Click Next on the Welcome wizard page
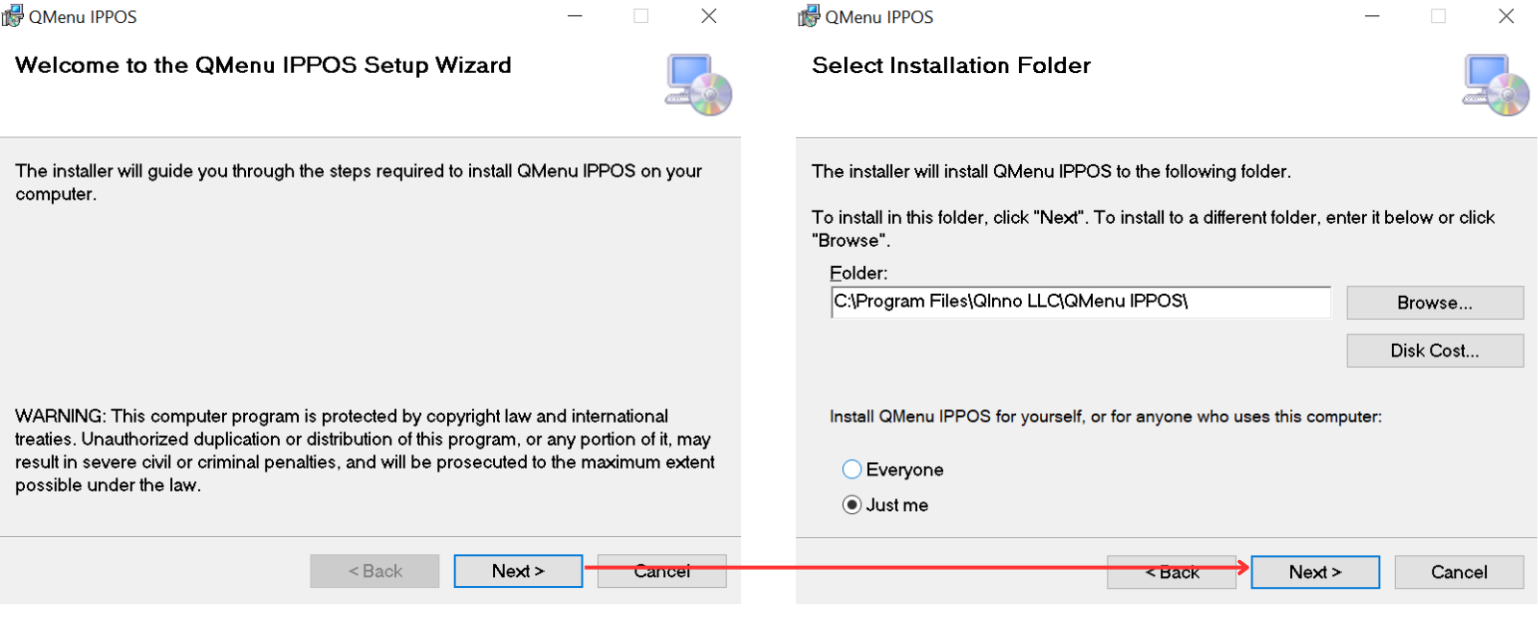This screenshot has width=1538, height=634. [518, 572]
